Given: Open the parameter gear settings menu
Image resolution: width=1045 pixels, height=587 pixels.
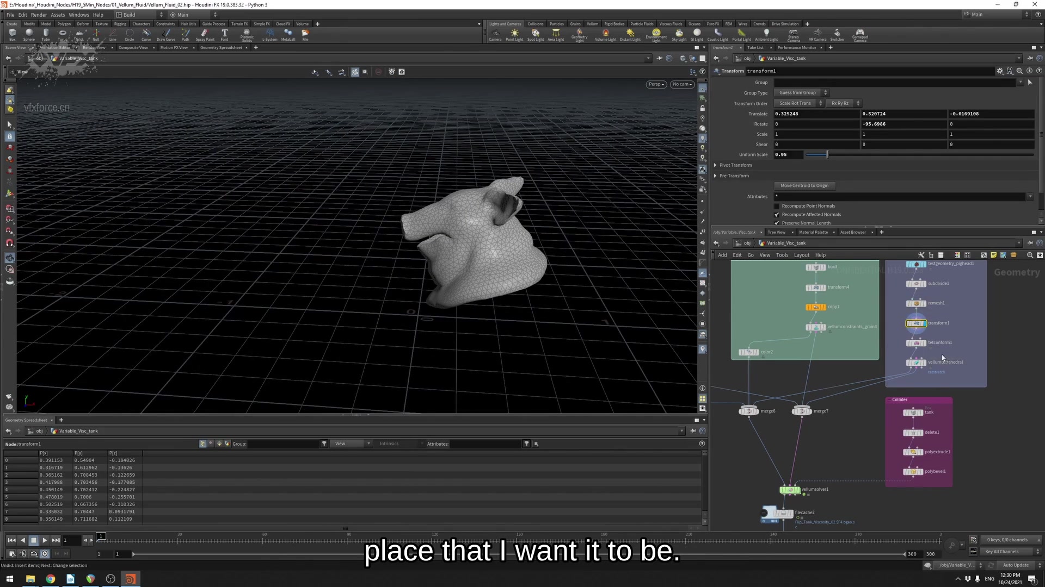Looking at the screenshot, I should 1000,71.
